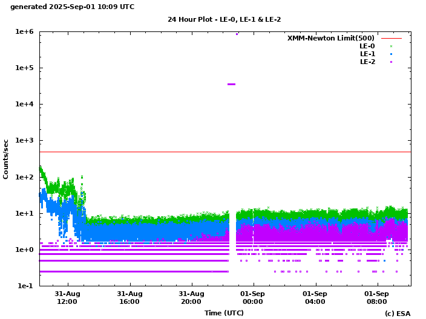Click the purple LE-2 legend marker
Image resolution: width=426 pixels, height=319 pixels.
[392, 62]
